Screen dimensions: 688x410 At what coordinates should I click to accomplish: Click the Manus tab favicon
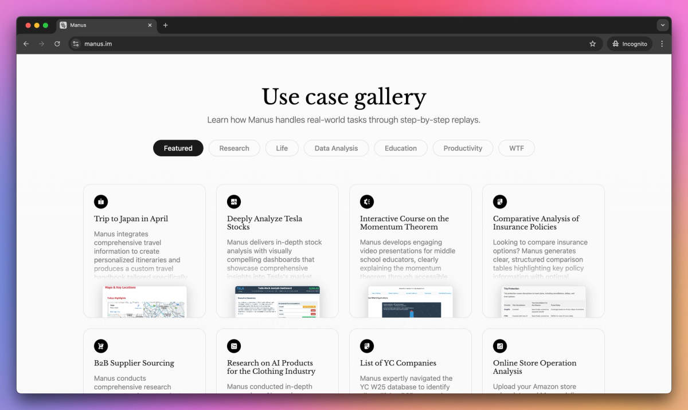pos(64,25)
